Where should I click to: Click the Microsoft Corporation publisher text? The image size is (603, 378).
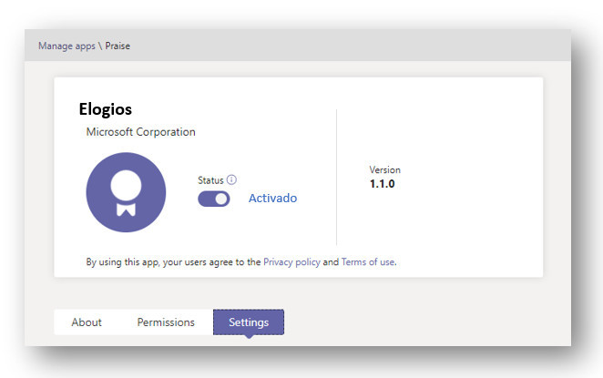[141, 132]
